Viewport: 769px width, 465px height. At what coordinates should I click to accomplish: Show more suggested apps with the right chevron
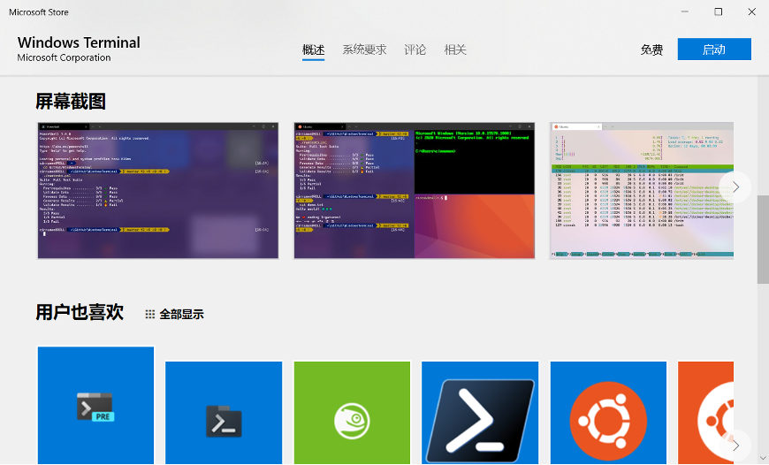[x=735, y=446]
